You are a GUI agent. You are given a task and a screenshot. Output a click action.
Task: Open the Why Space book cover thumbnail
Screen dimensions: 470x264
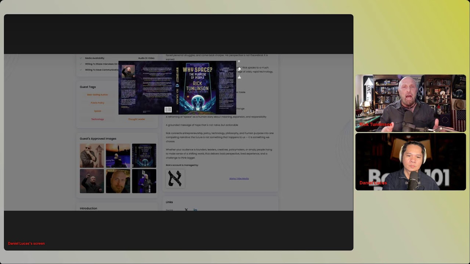click(x=144, y=155)
